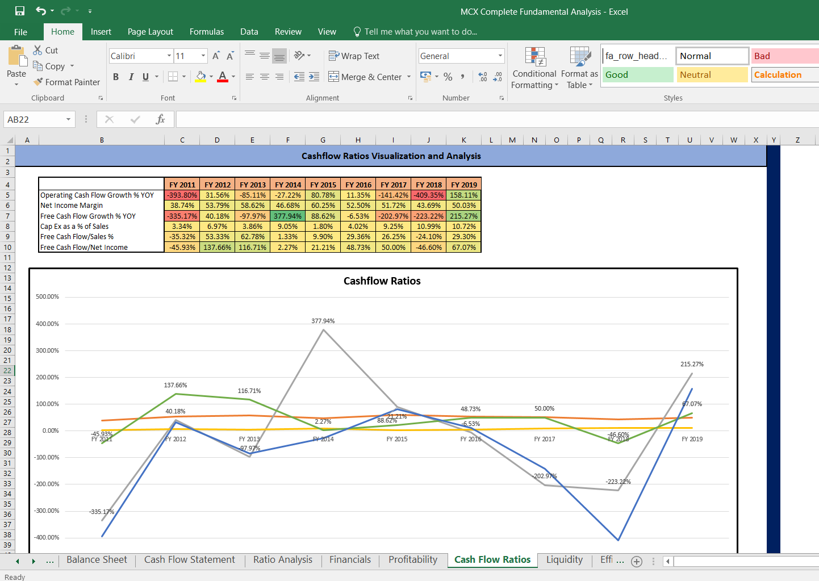Click Tell me what you want to do
819x581 pixels.
(415, 32)
